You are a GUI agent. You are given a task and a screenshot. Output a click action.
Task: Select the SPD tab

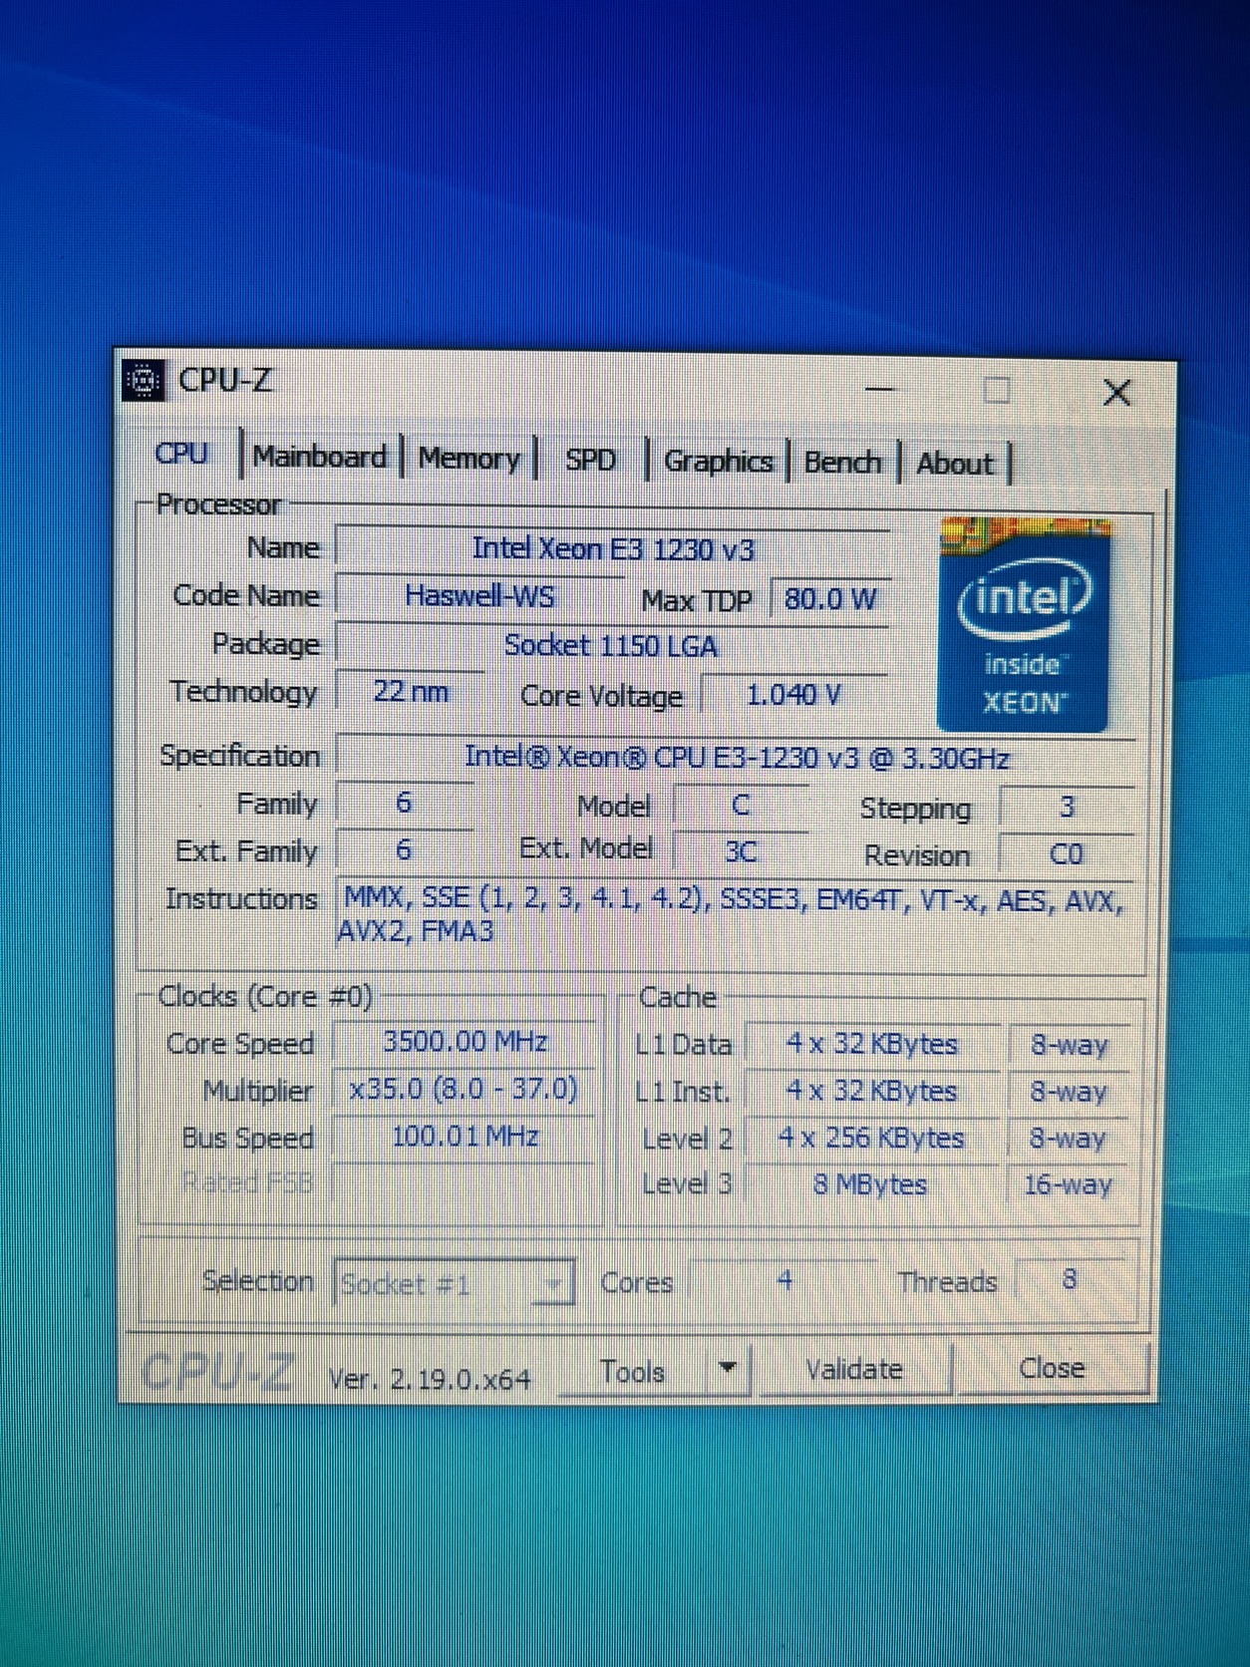click(x=590, y=460)
